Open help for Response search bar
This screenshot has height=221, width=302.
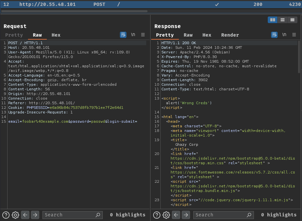(x=156, y=215)
